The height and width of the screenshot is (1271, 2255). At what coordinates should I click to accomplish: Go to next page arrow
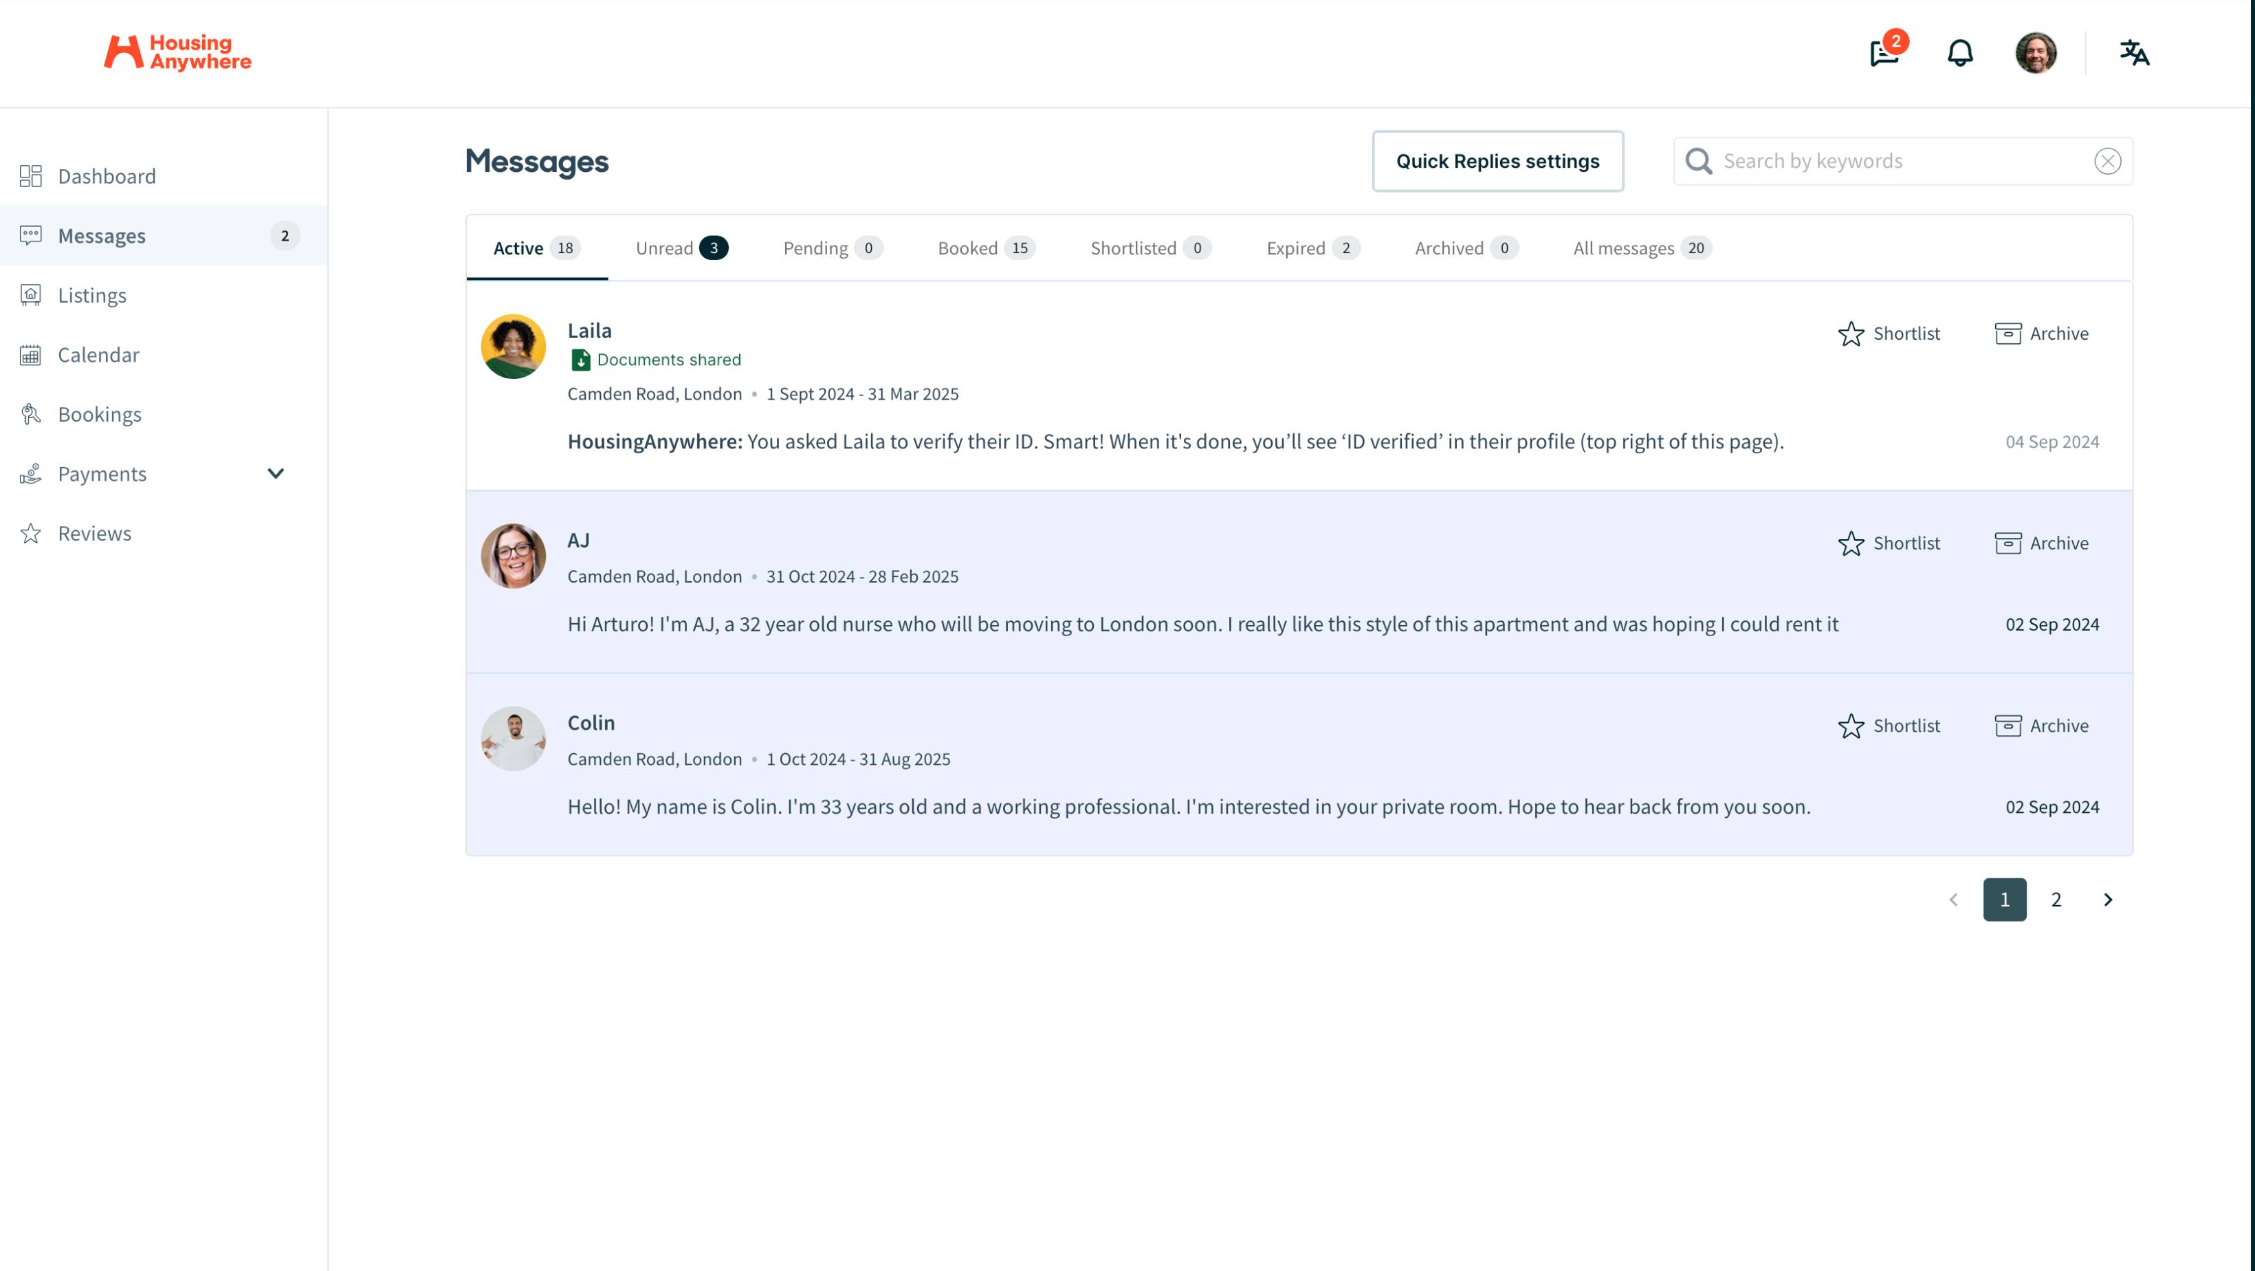[2107, 900]
